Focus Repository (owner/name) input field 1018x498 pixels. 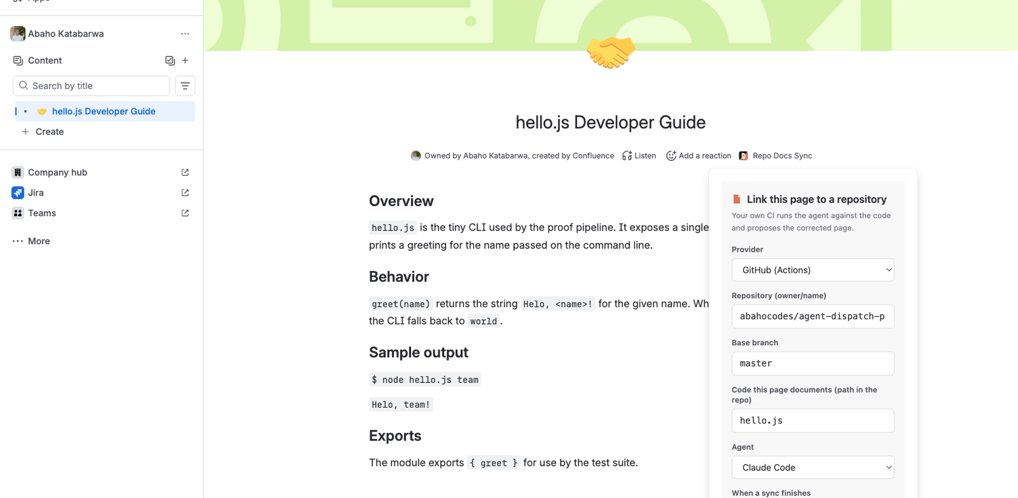click(813, 317)
